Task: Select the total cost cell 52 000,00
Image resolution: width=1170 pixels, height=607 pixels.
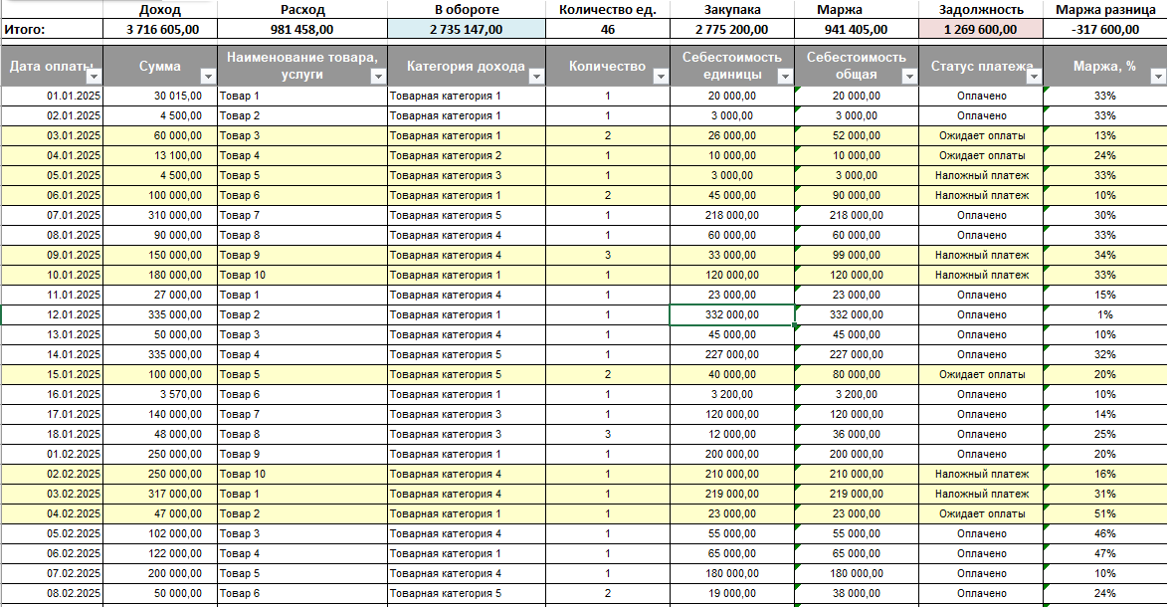Action: (x=857, y=136)
